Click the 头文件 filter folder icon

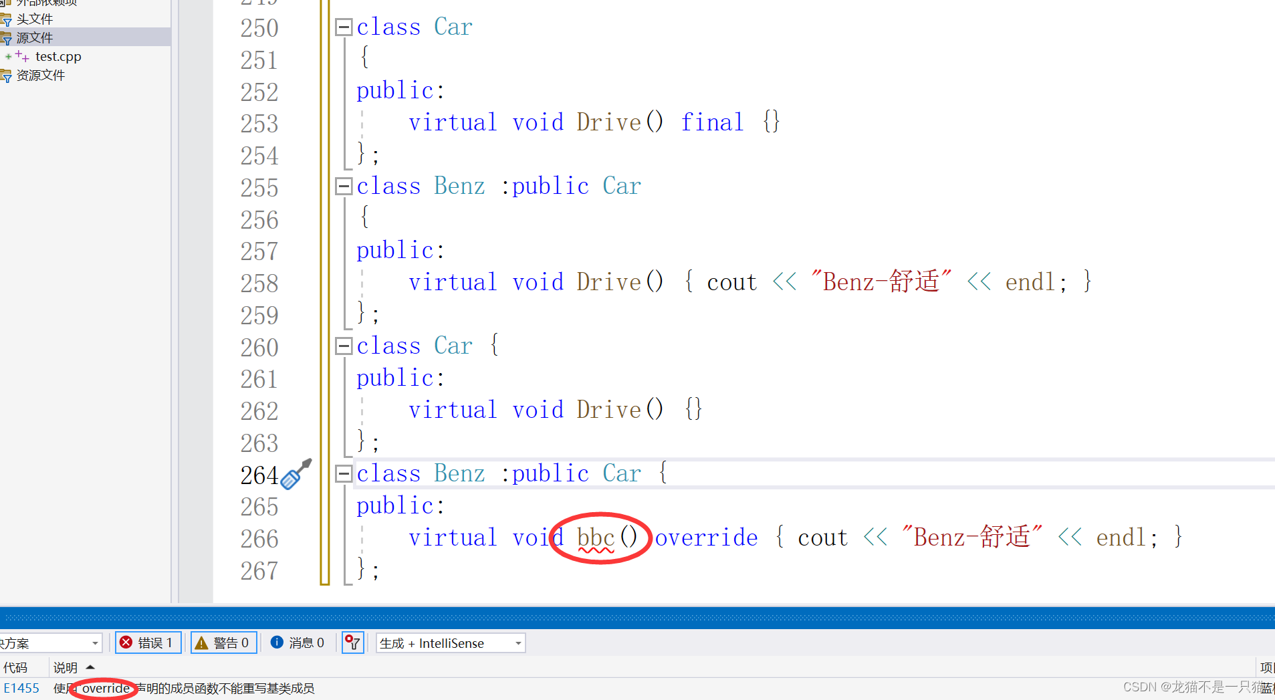[x=6, y=19]
